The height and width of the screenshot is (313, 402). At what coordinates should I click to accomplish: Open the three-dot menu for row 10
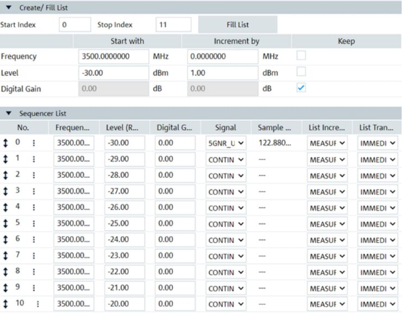point(37,304)
